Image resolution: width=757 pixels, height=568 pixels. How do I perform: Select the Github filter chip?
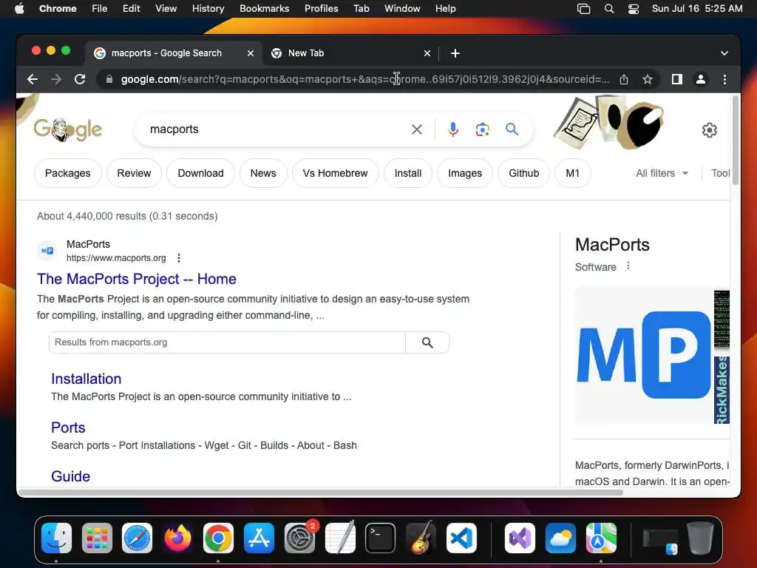(x=524, y=173)
